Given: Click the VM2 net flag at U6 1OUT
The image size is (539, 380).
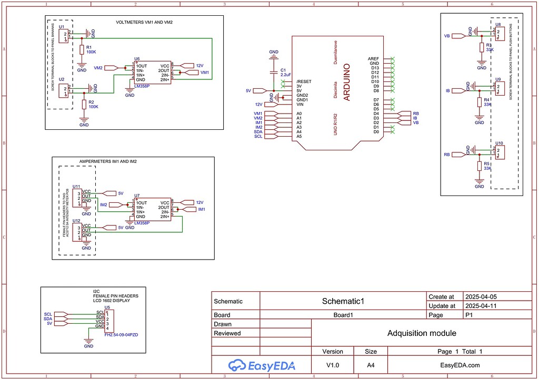Looking at the screenshot, I should click(x=111, y=68).
